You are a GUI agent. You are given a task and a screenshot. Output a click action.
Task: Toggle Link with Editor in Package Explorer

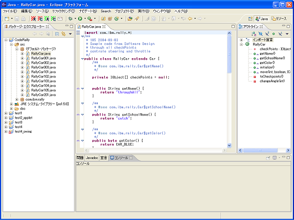[x=63, y=34]
